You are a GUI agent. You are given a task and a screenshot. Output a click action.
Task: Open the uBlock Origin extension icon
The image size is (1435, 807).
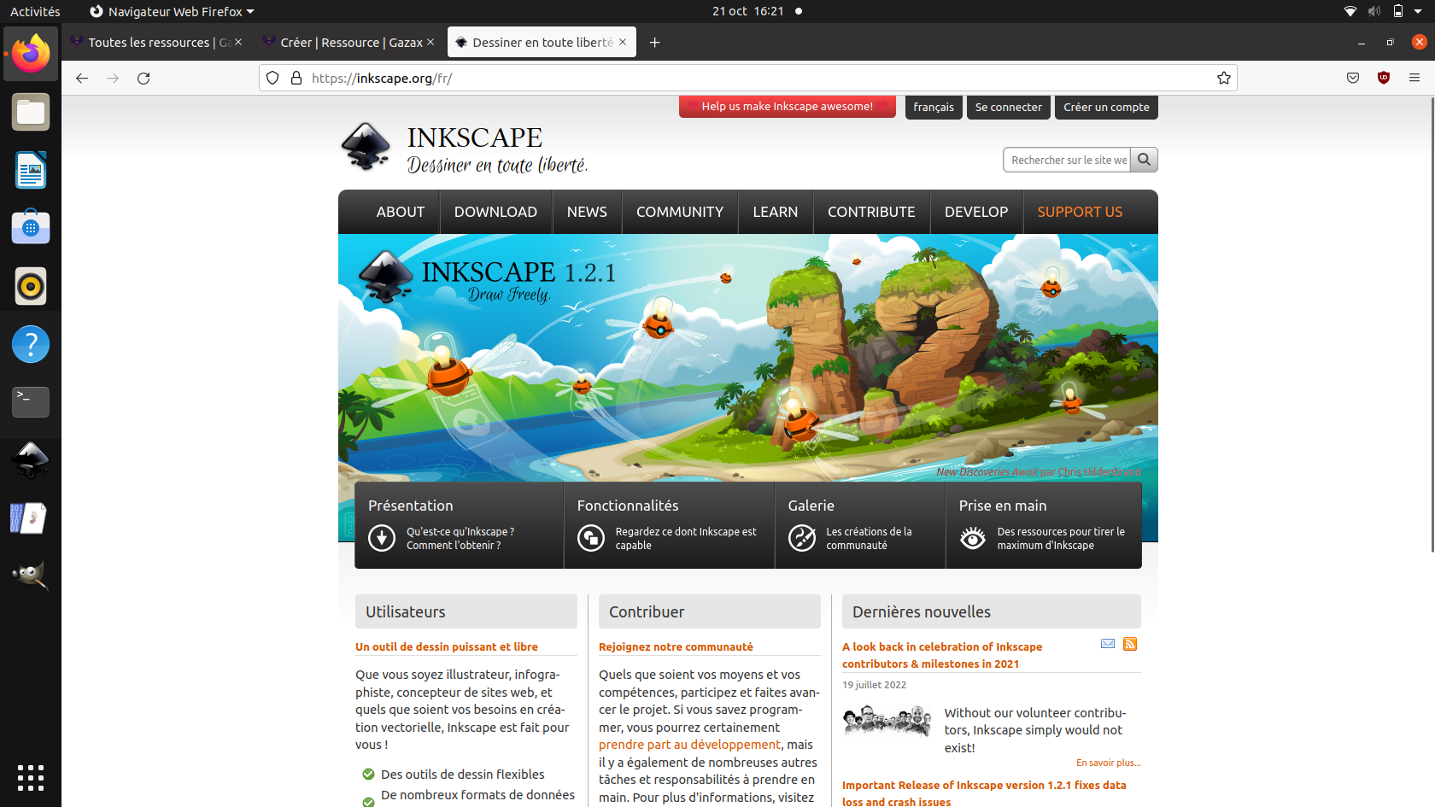tap(1384, 79)
